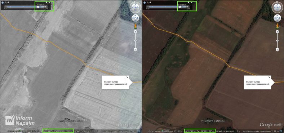Close the historical imagery slider in right pane
The image size is (284, 133).
(x=191, y=3)
